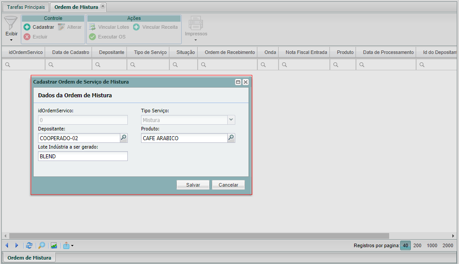Set 1000 registros por pagina
The width and height of the screenshot is (459, 264).
(x=432, y=245)
